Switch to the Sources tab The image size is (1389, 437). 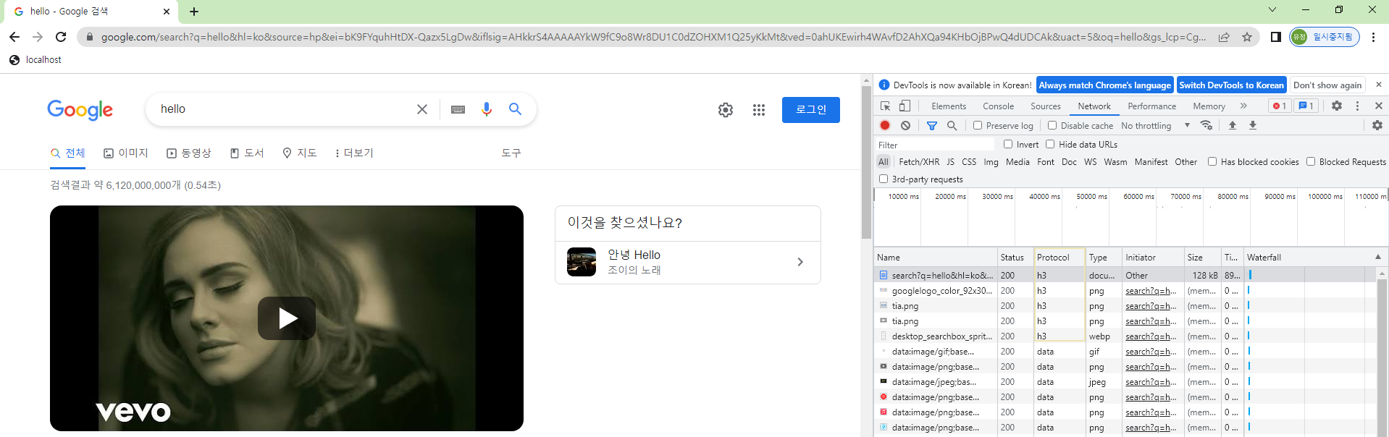point(1046,106)
